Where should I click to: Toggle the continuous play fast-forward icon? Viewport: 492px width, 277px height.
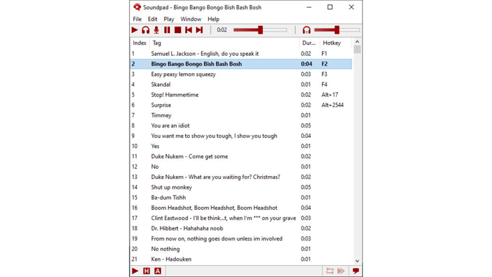pos(341,271)
